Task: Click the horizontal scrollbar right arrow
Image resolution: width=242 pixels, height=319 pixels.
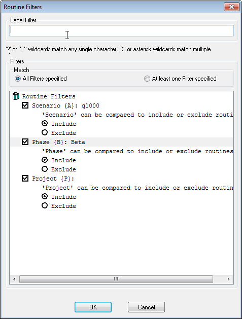Action: [x=229, y=279]
